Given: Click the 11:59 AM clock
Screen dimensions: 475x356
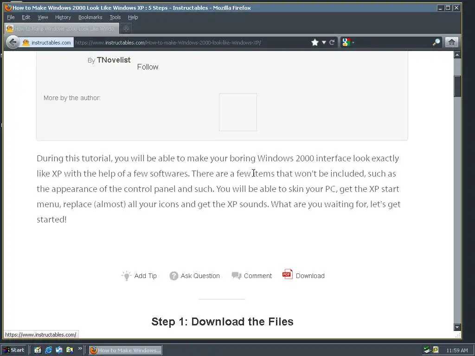Looking at the screenshot, I should click(x=457, y=350).
